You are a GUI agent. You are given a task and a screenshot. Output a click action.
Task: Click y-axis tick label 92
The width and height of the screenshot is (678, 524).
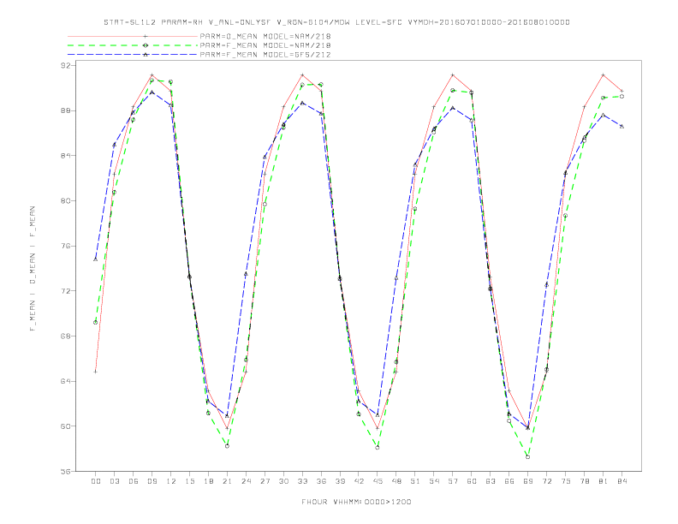coord(65,65)
